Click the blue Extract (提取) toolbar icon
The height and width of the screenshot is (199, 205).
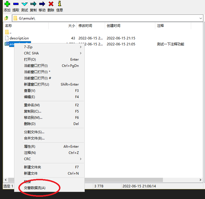click(x=16, y=4)
